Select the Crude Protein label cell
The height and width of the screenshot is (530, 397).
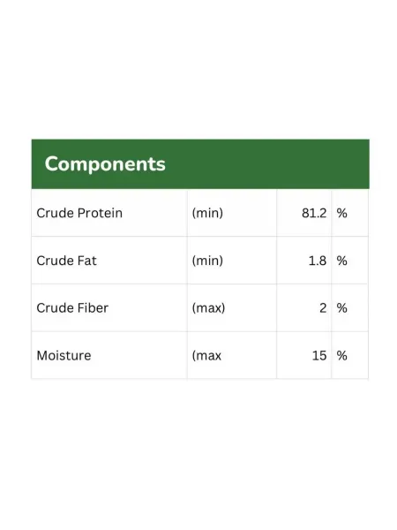(109, 213)
